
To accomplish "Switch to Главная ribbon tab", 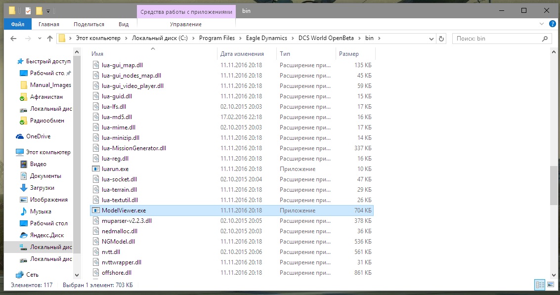I will click(x=48, y=24).
